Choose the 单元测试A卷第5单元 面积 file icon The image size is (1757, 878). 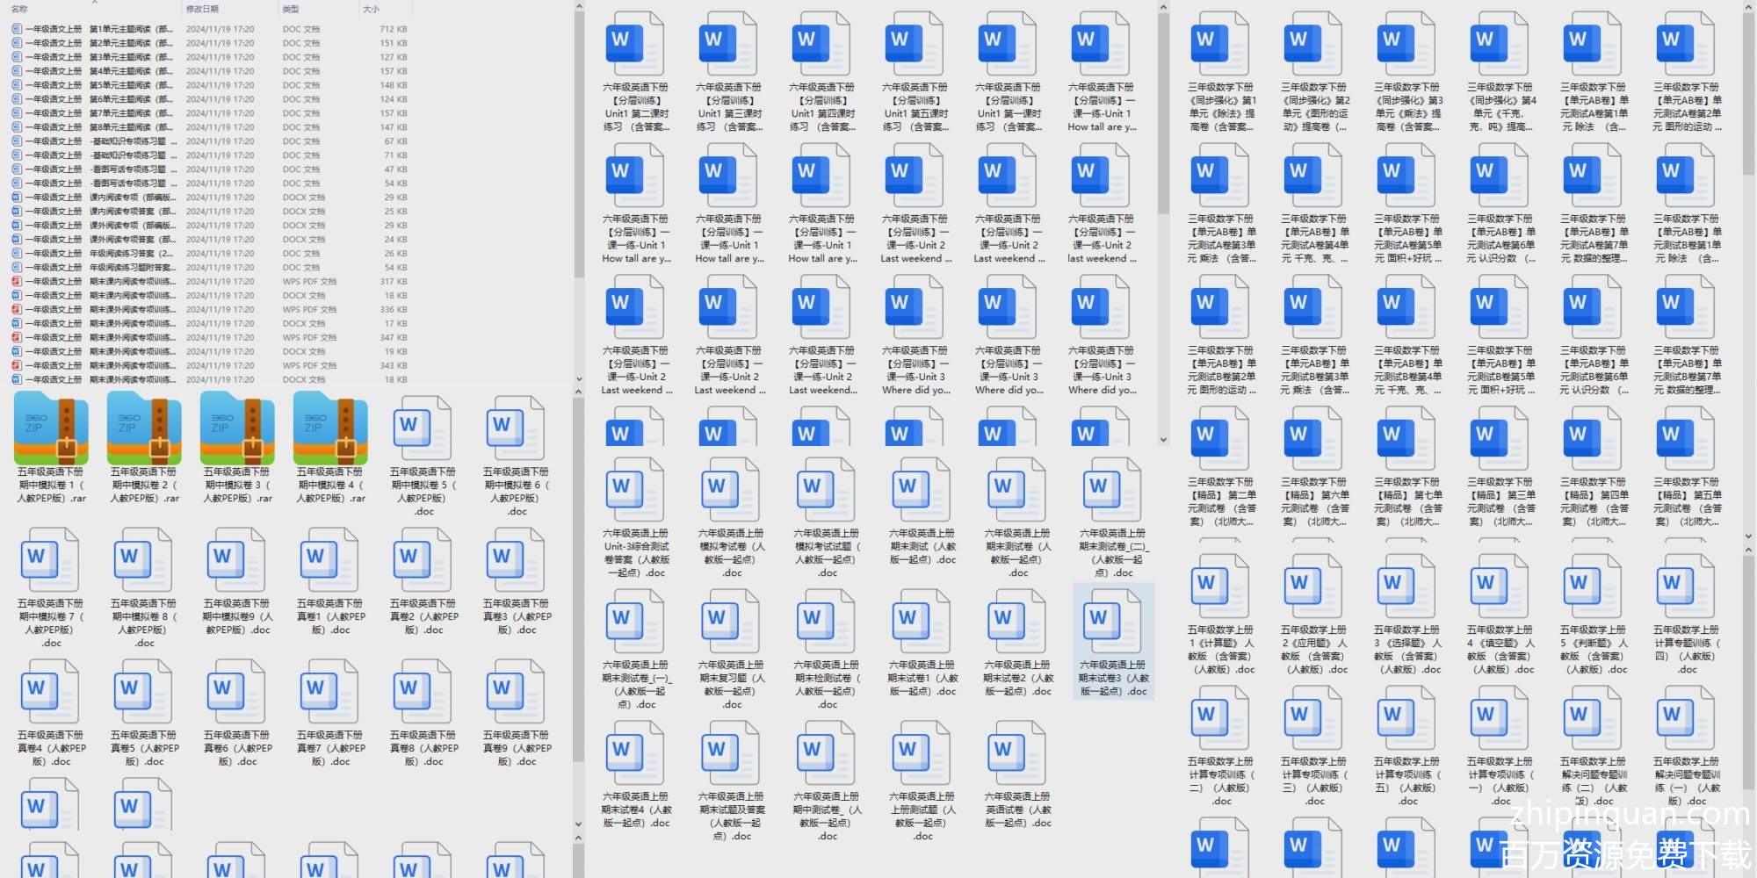1407,176
